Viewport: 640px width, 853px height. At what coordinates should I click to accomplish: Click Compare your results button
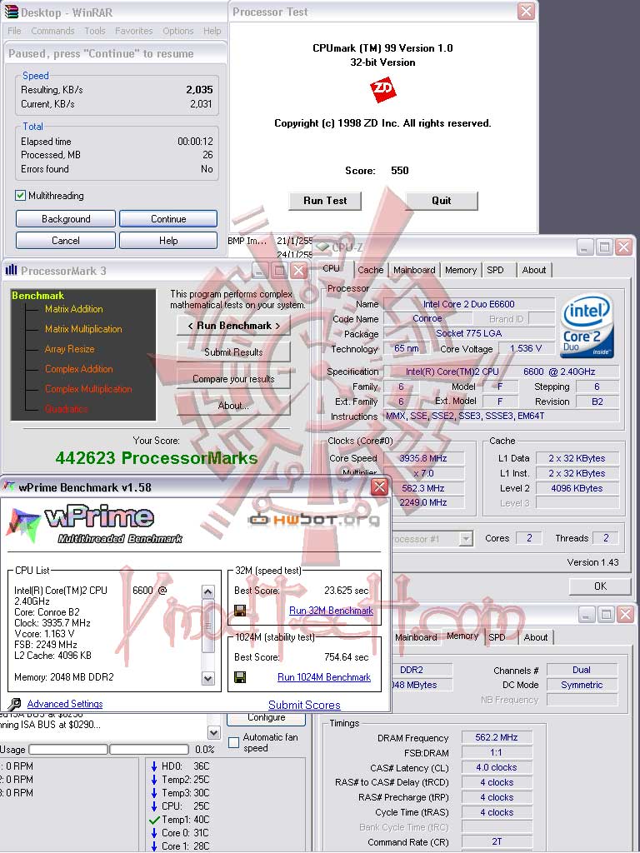tap(233, 379)
